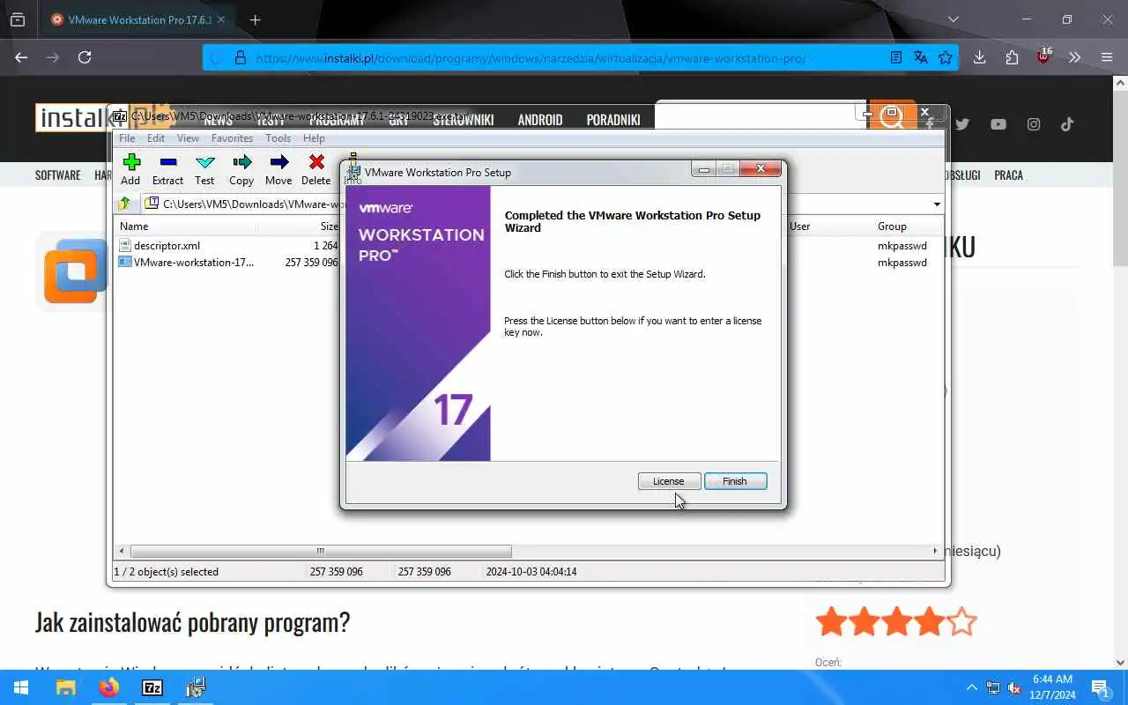Open Firefox extensions puzzle icon

(x=1012, y=57)
